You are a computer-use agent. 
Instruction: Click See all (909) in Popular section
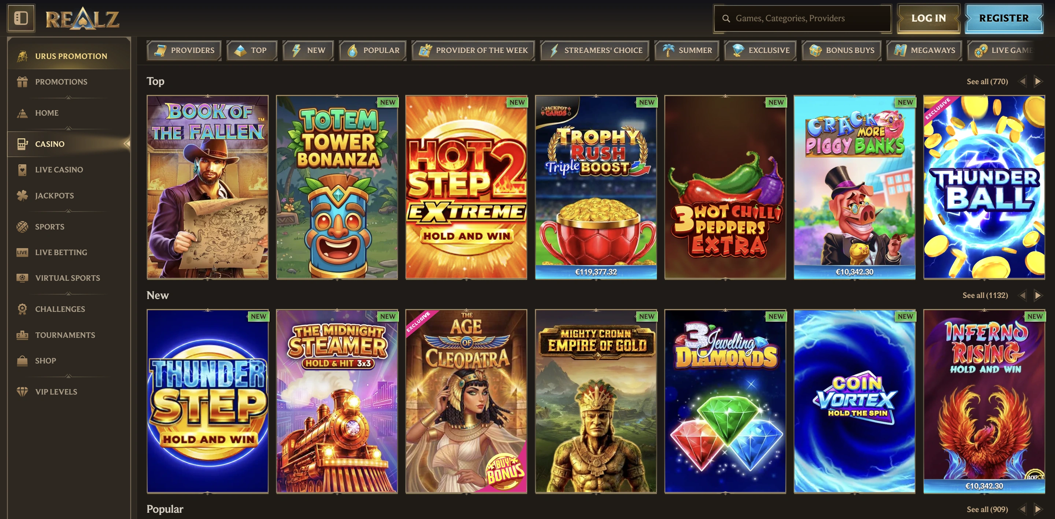pos(987,509)
